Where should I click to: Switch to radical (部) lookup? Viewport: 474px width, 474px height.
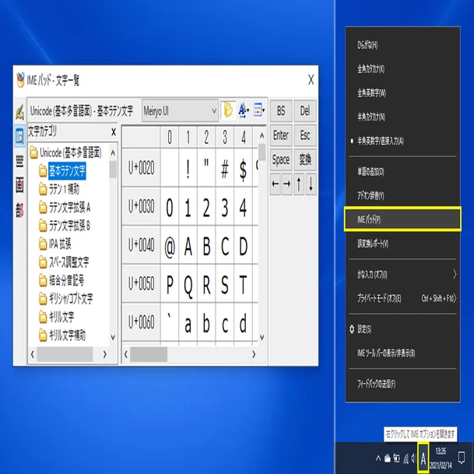(19, 209)
